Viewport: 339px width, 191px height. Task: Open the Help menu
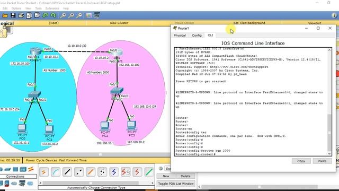point(66,8)
